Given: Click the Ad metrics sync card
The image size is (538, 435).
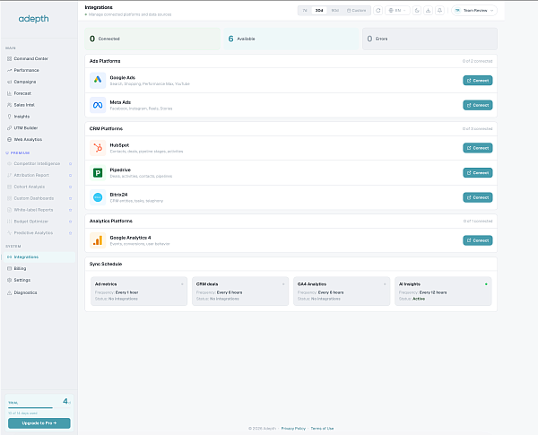Looking at the screenshot, I should click(139, 291).
